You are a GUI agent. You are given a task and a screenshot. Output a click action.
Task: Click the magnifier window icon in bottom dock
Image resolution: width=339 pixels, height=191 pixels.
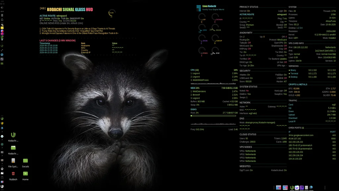285,188
